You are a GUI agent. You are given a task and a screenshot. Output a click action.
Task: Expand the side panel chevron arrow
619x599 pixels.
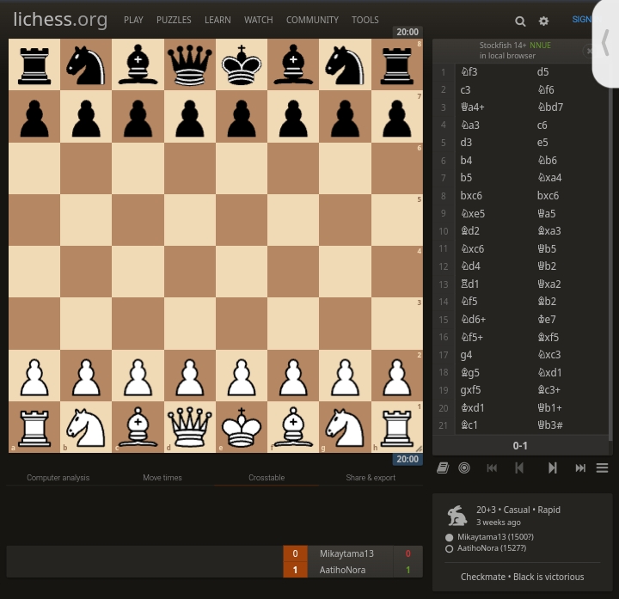[x=606, y=43]
